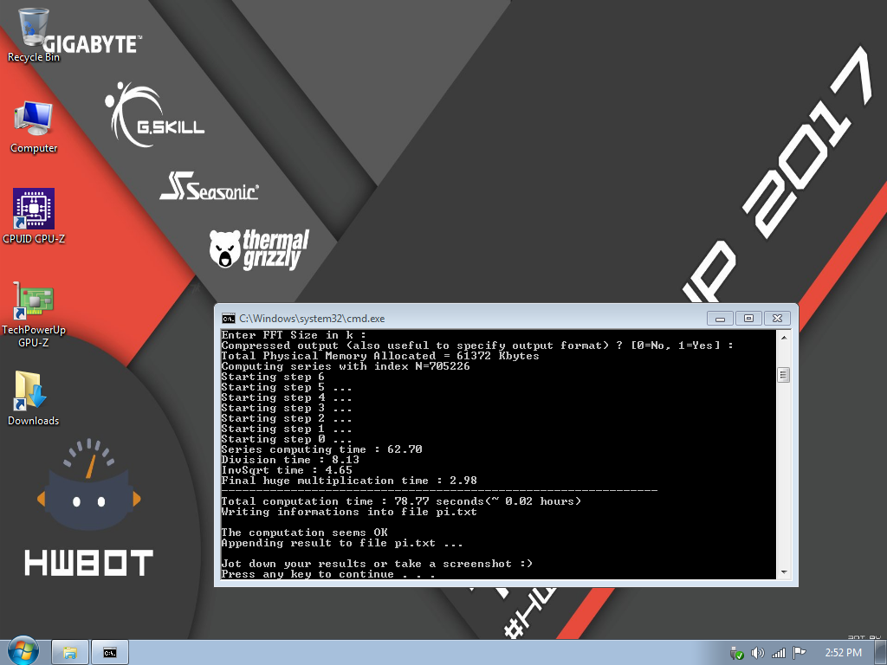Image resolution: width=887 pixels, height=665 pixels.
Task: Click the 'Computing series with index N=705226' line
Action: tap(346, 366)
